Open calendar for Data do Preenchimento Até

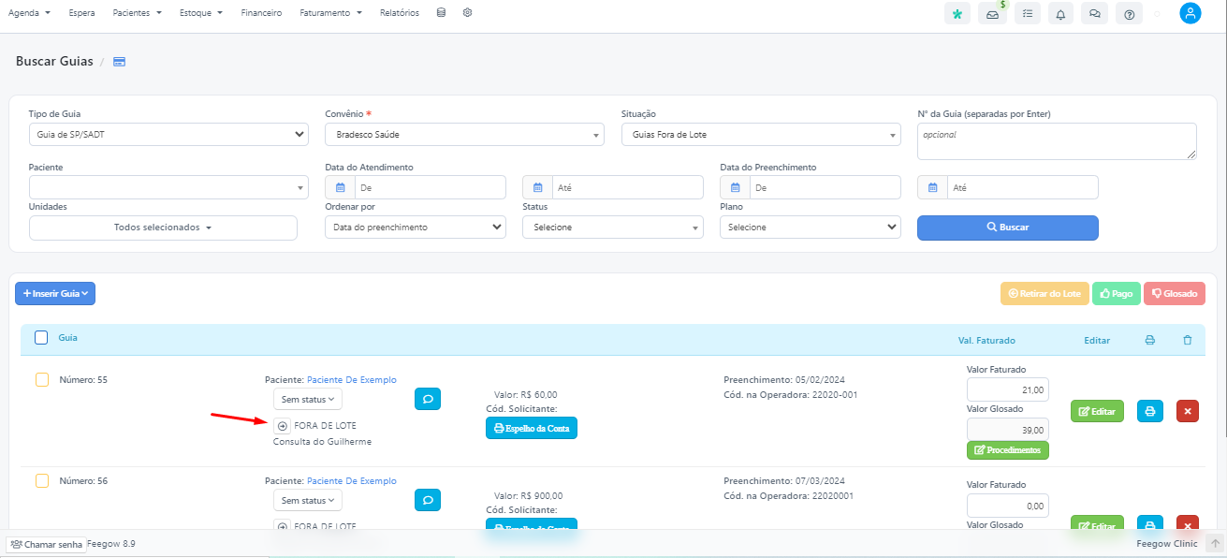[x=933, y=187]
